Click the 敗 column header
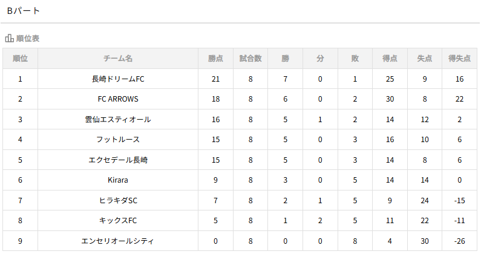The image size is (481, 254). 355,59
